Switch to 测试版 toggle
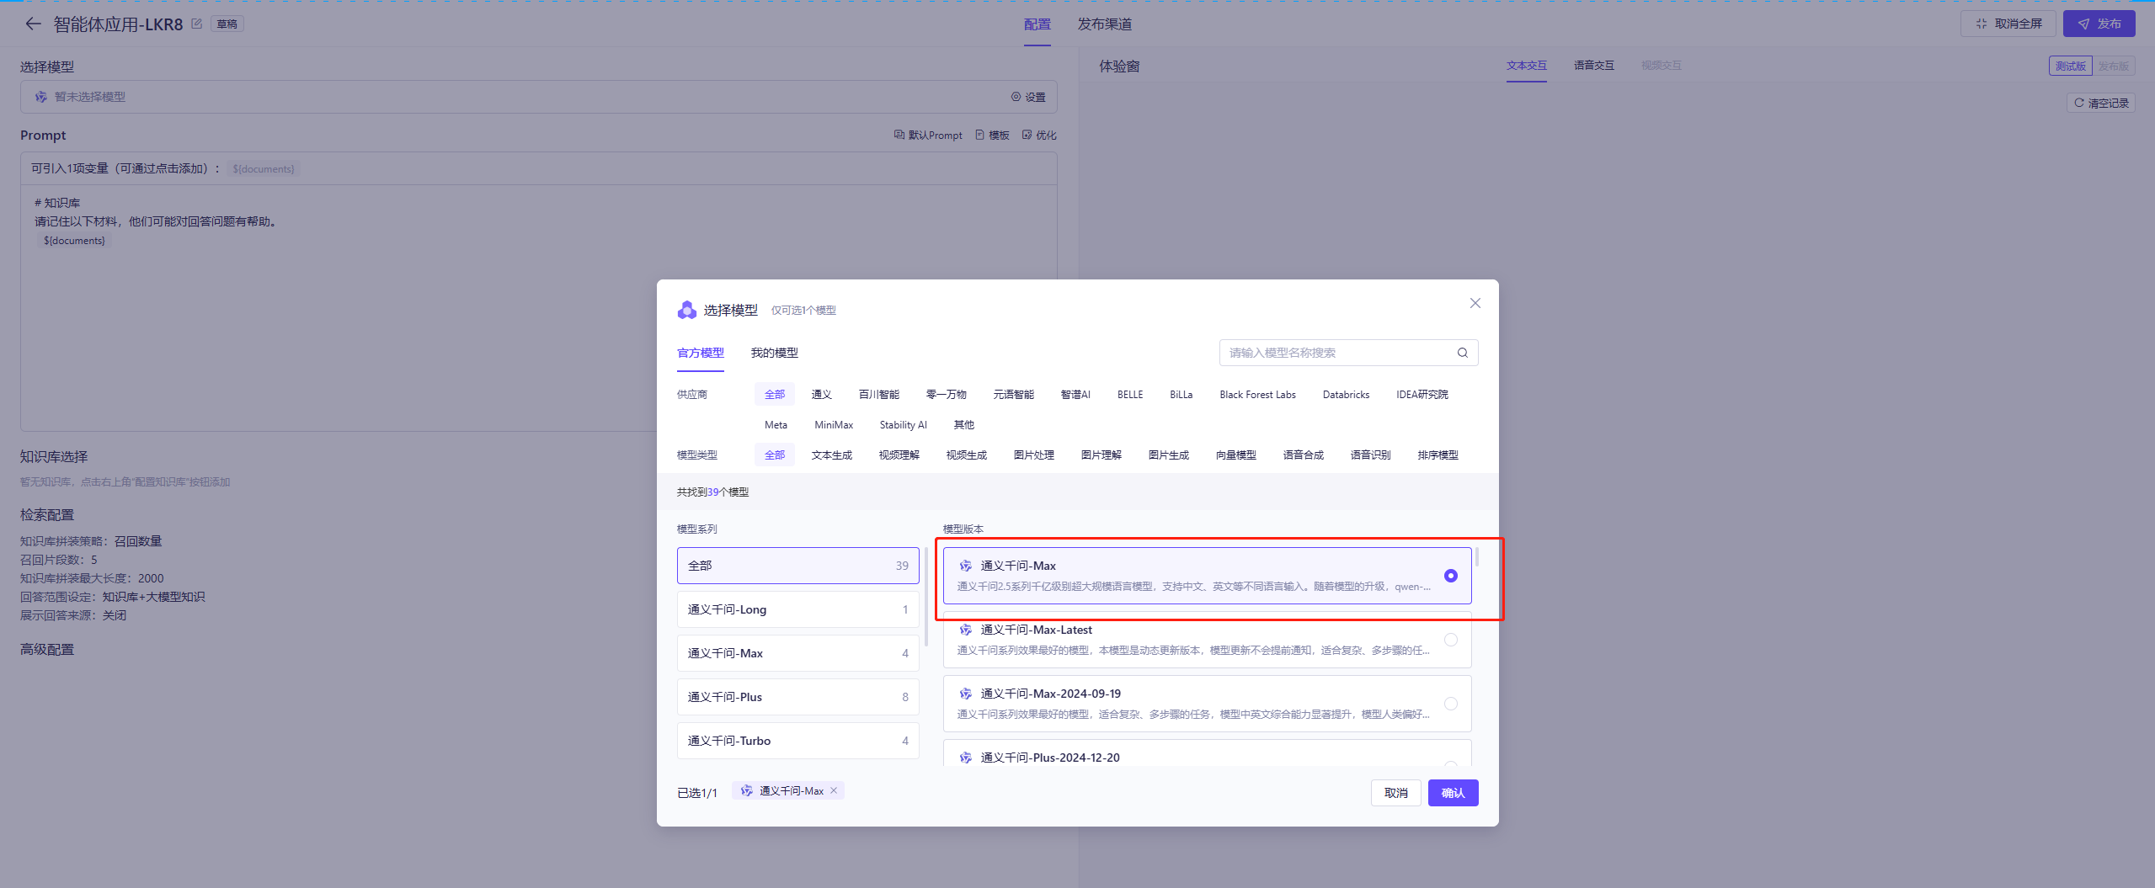The height and width of the screenshot is (888, 2155). [2071, 66]
